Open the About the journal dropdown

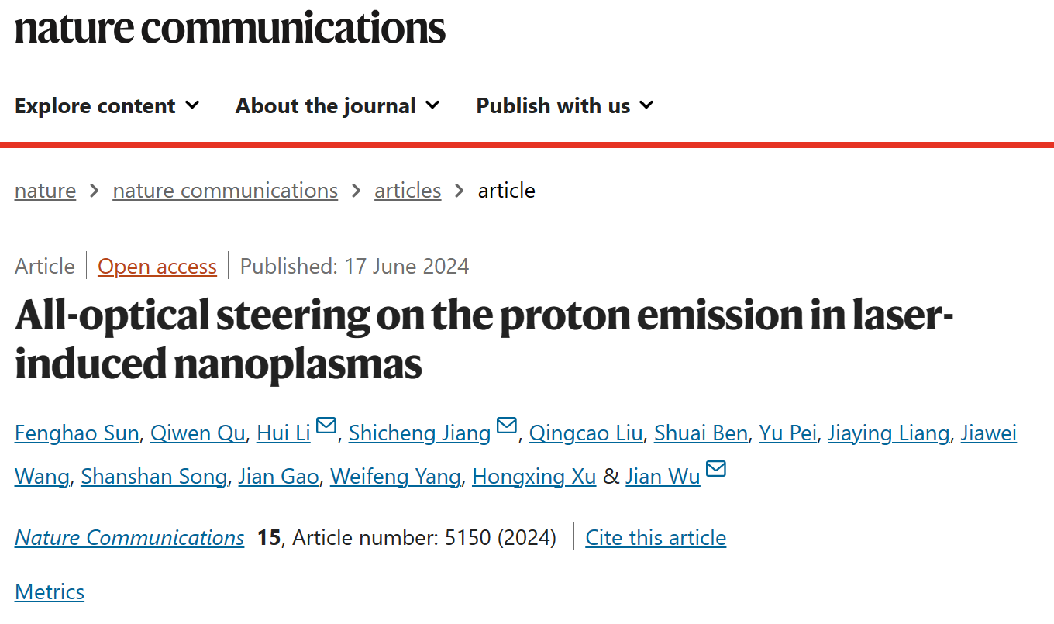coord(338,105)
